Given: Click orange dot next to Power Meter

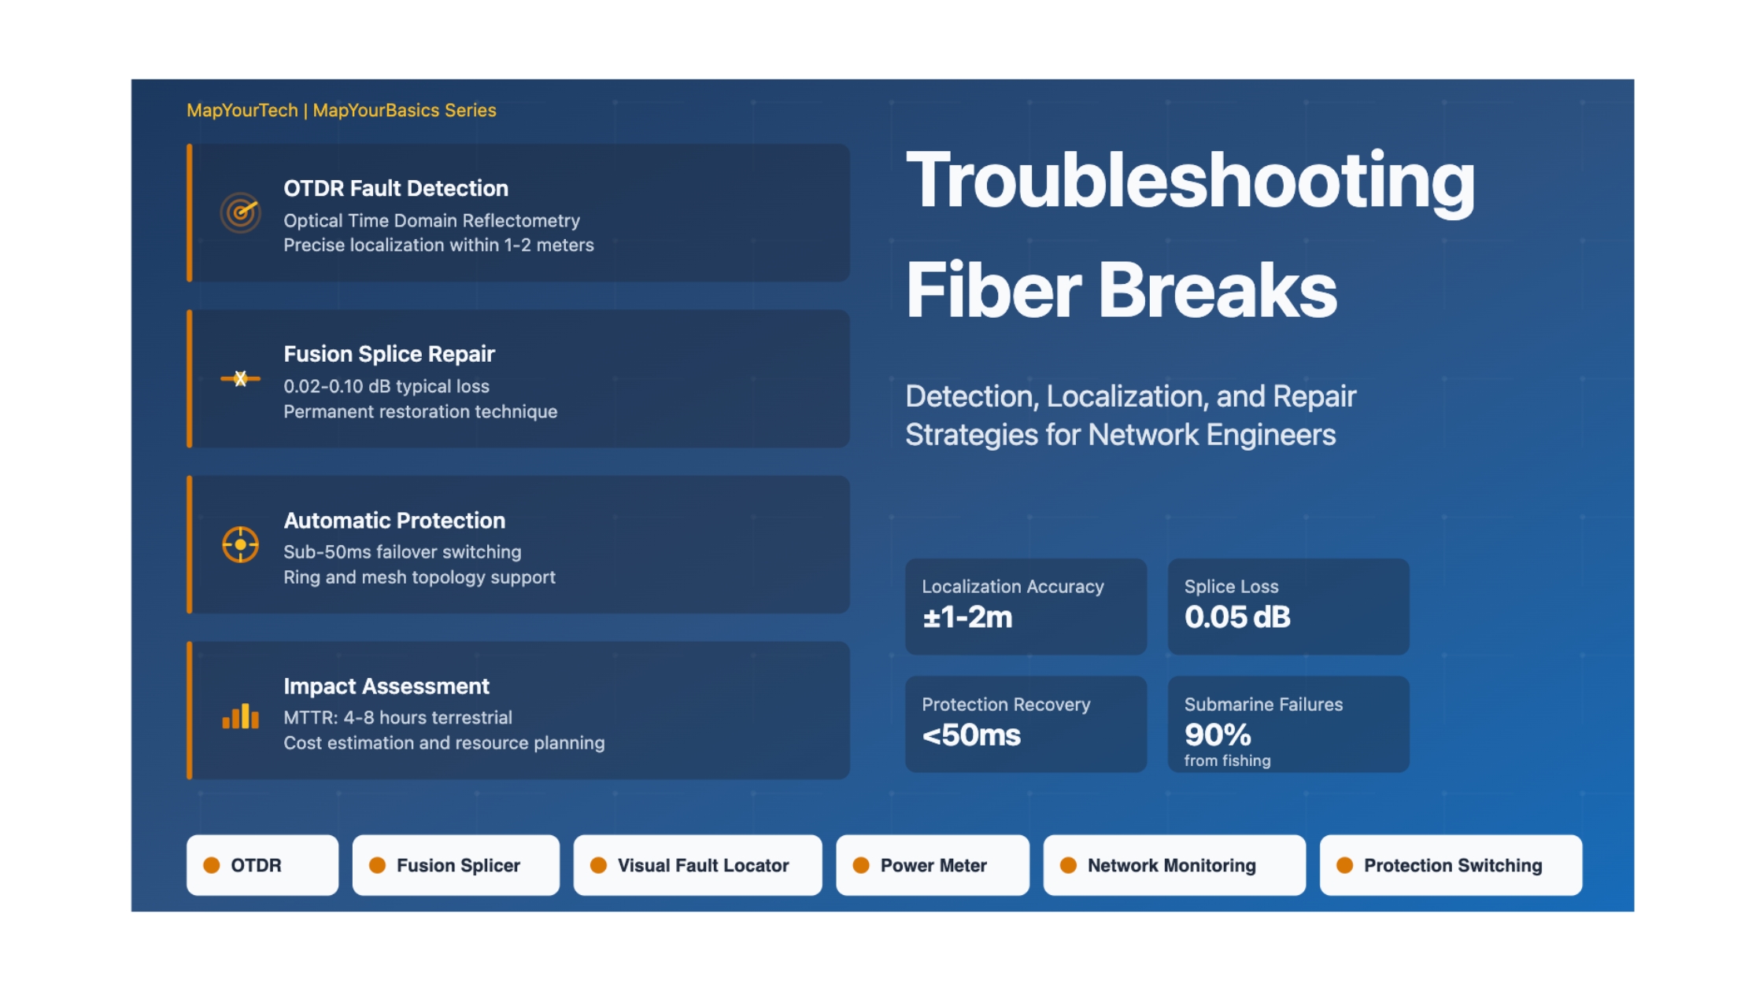Looking at the screenshot, I should tap(861, 865).
